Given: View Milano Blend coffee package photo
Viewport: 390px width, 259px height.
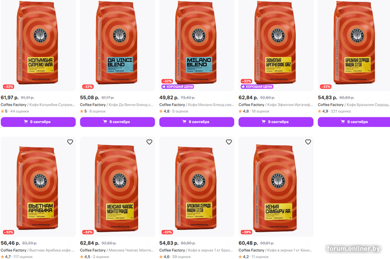Looking at the screenshot, I should (196, 44).
